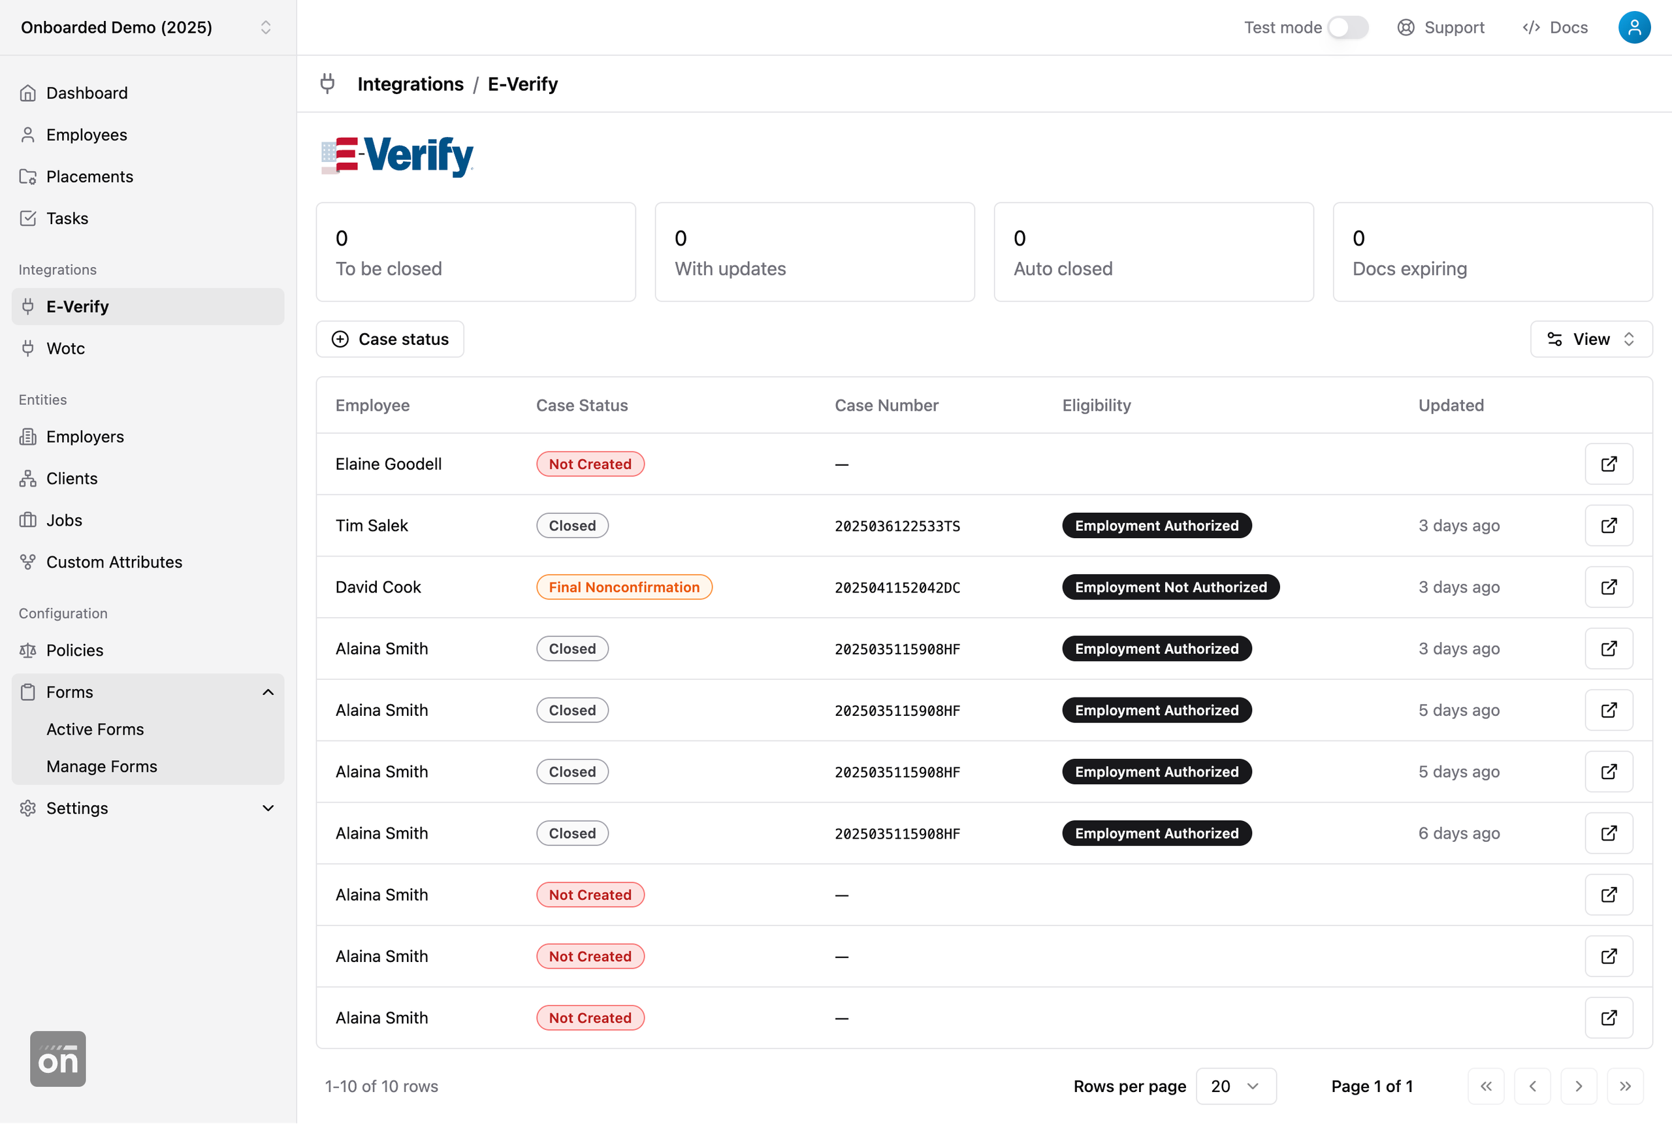Click Tim Salek's Closed status badge

[x=573, y=526]
